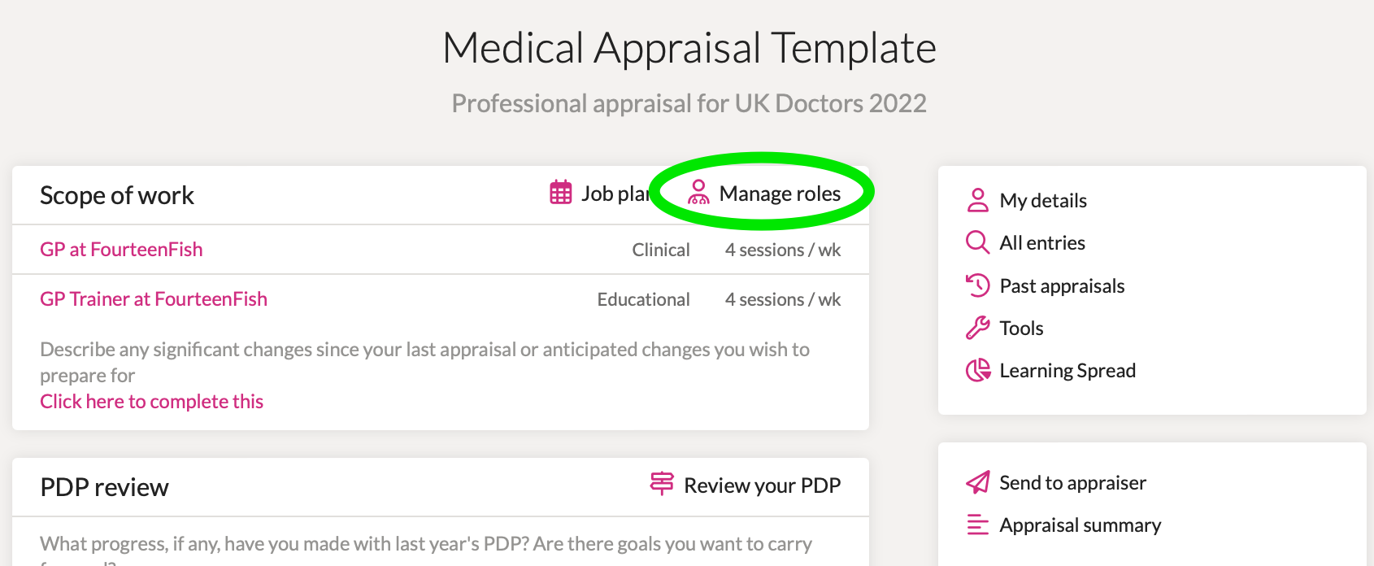Click the 'Click here to complete this' link

click(151, 402)
